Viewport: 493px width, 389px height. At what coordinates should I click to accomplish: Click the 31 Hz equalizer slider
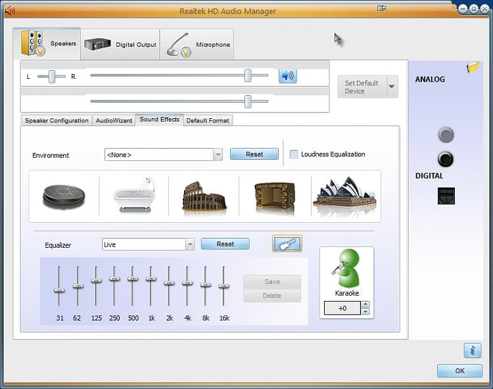59,290
